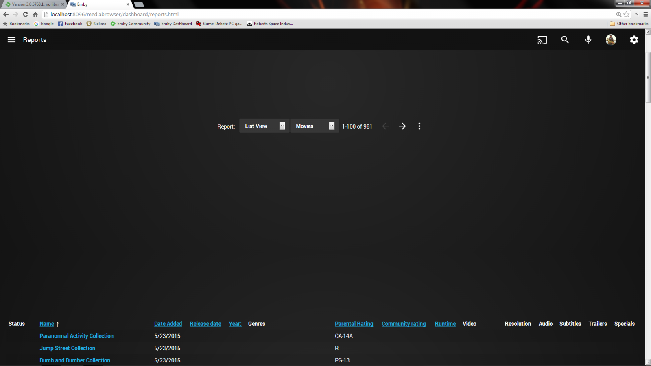Open Jump Street Collection link
This screenshot has width=651, height=366.
click(68, 348)
